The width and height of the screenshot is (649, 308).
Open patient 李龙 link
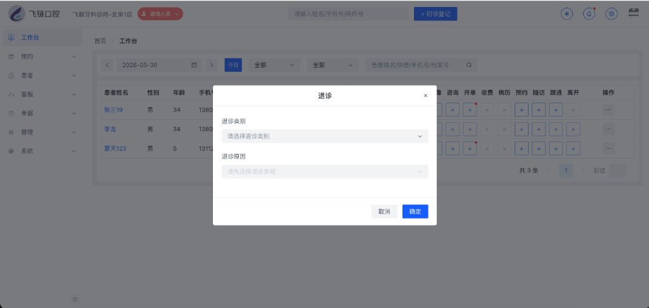tap(110, 129)
